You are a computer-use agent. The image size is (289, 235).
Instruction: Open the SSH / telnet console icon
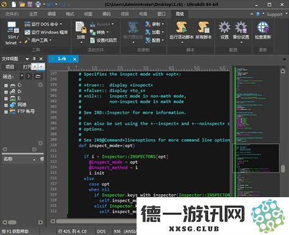click(13, 27)
